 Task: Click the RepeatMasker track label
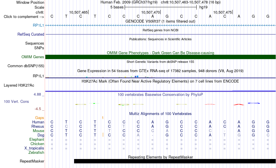(32, 161)
